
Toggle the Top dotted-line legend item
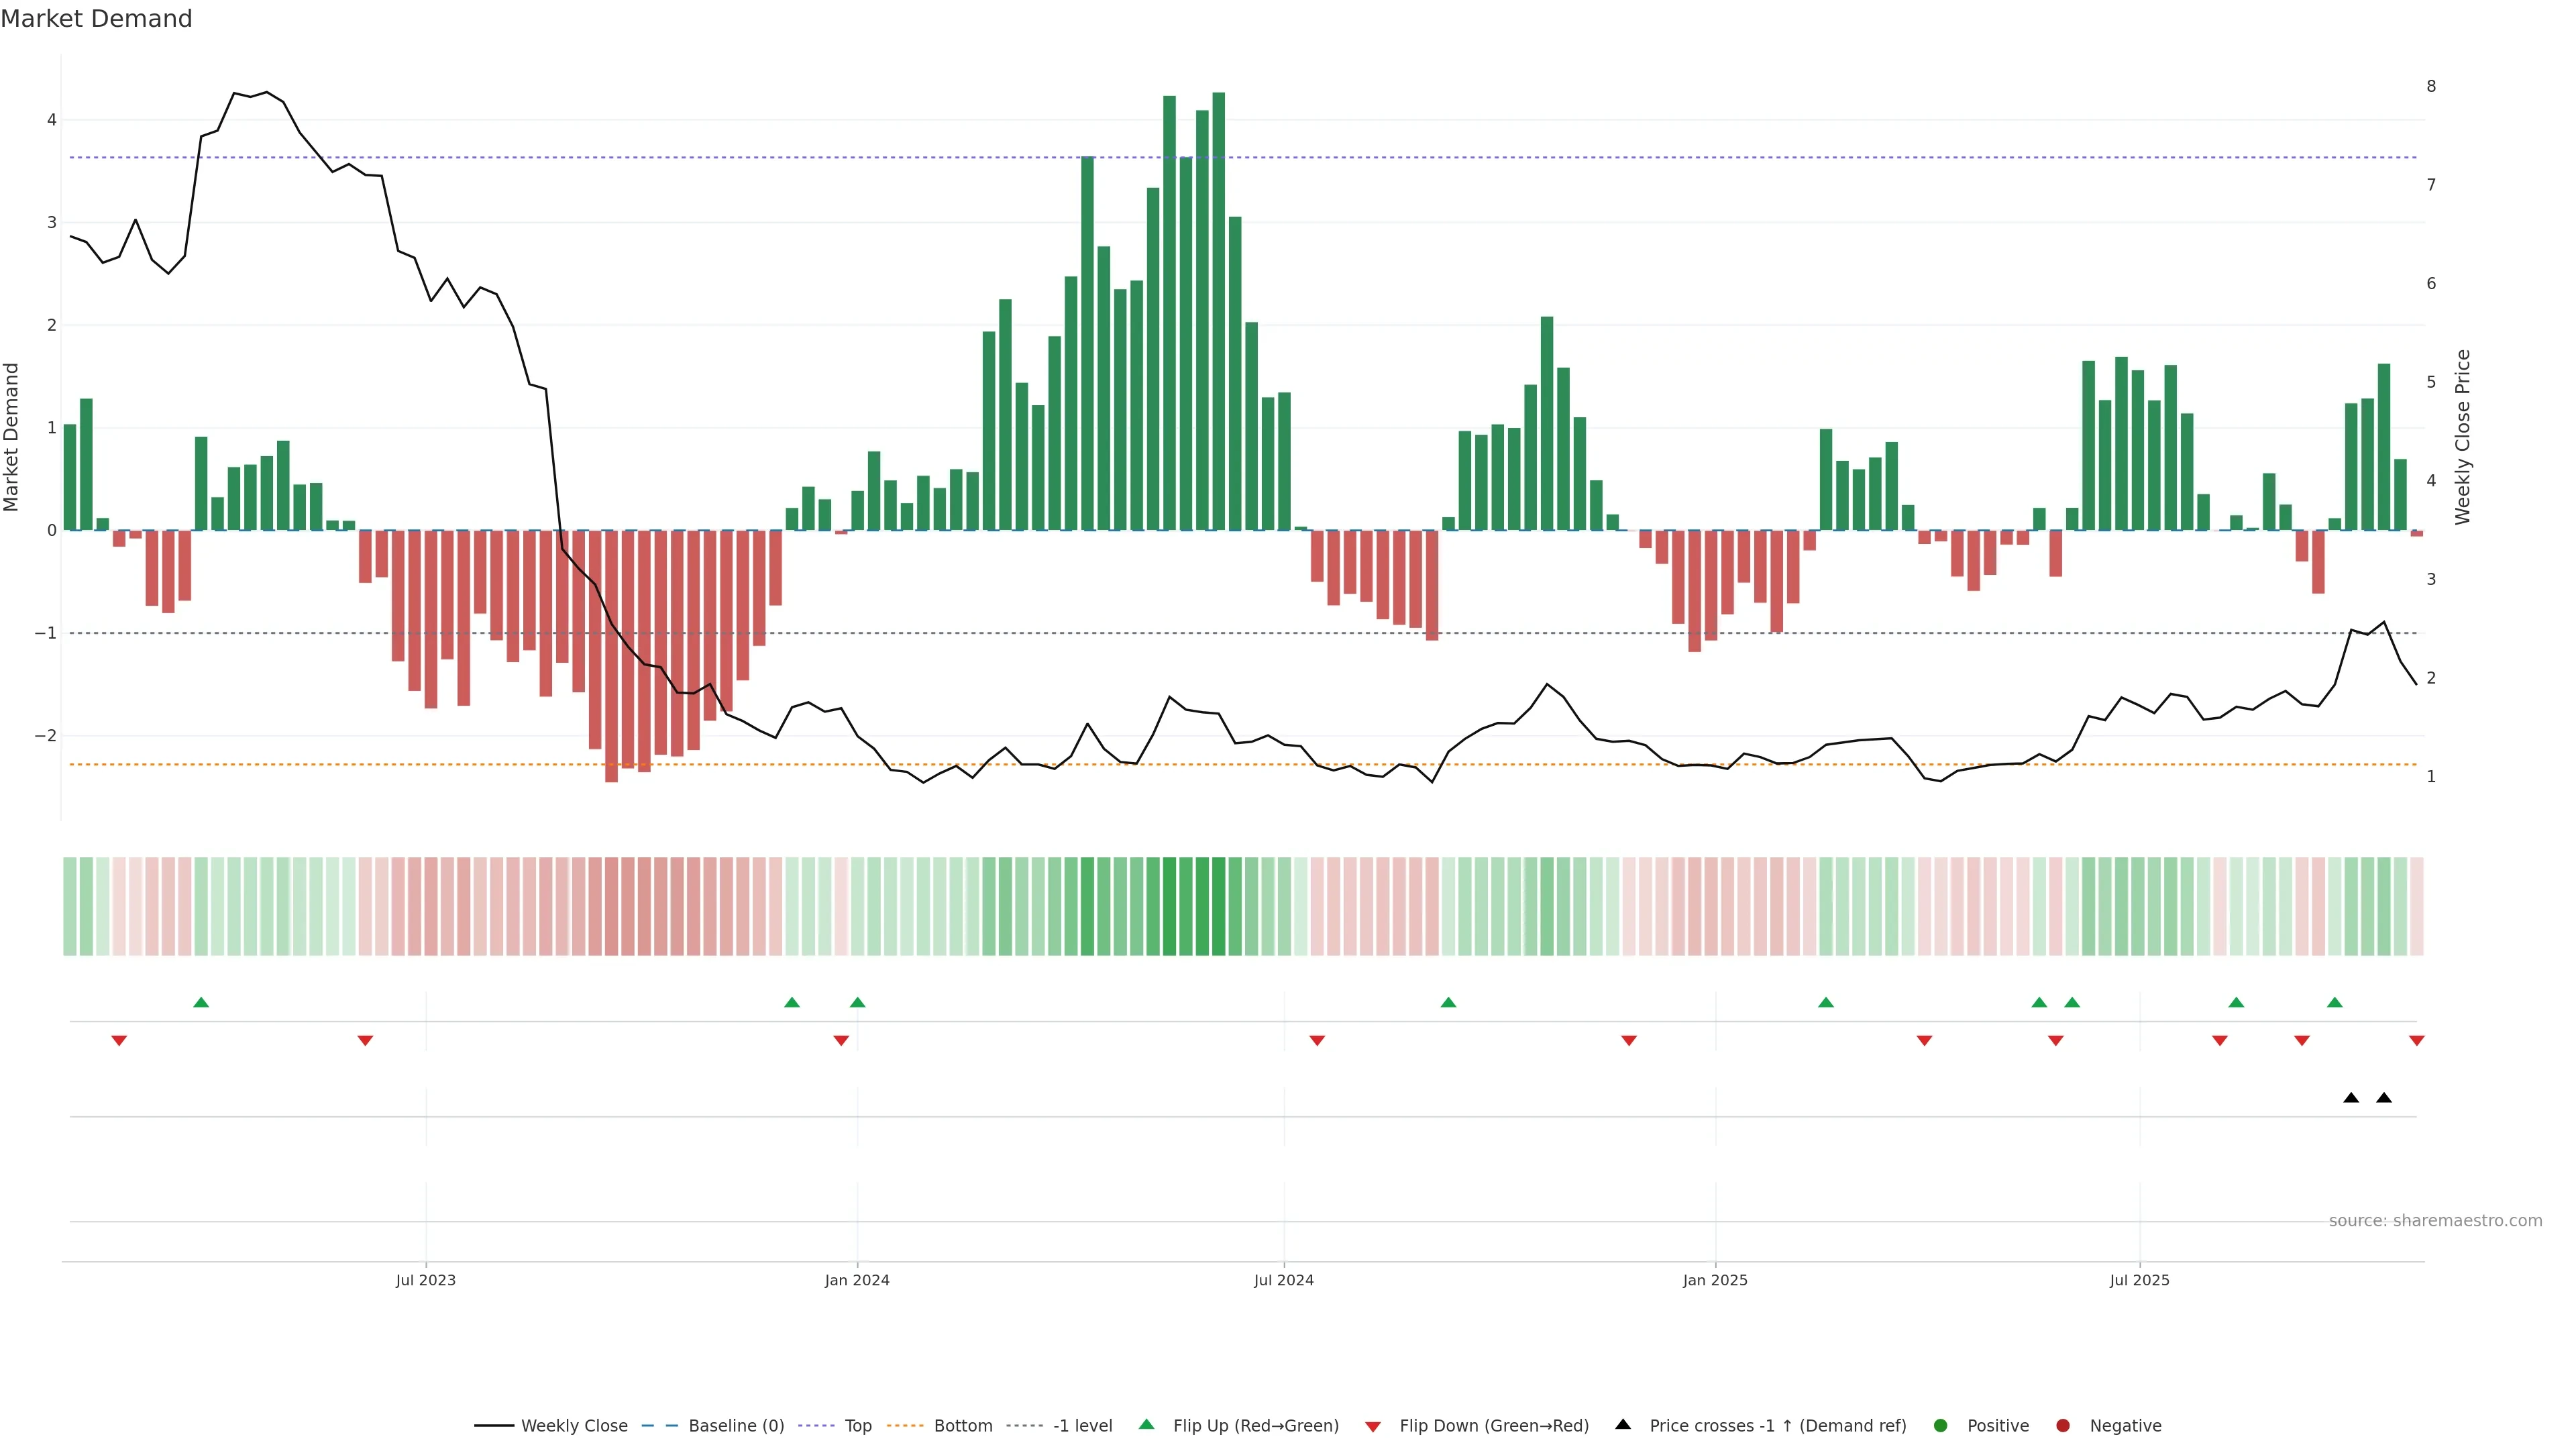pyautogui.click(x=857, y=1426)
